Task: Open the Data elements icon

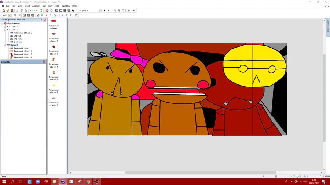Action: click(73, 11)
